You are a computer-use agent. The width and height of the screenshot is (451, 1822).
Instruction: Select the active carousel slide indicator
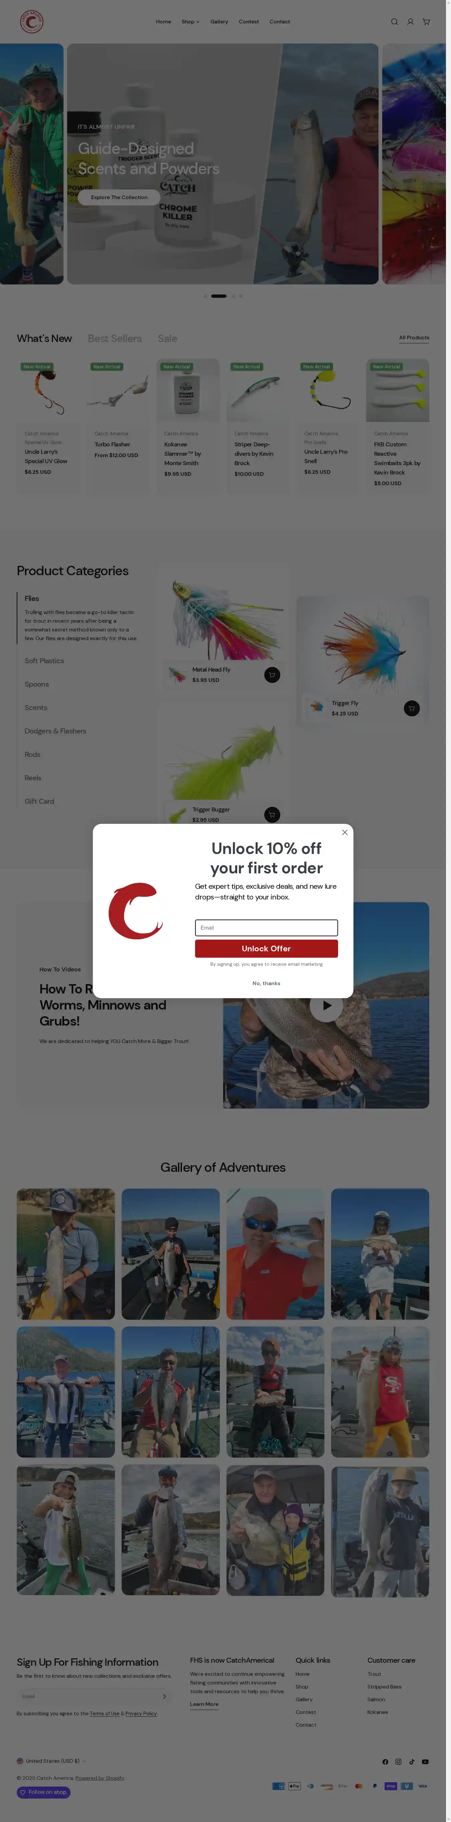click(219, 296)
